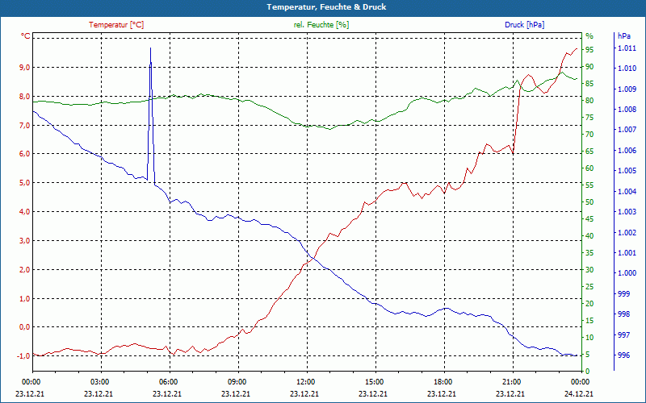Click the '1.004' pressure axis value

pos(627,191)
